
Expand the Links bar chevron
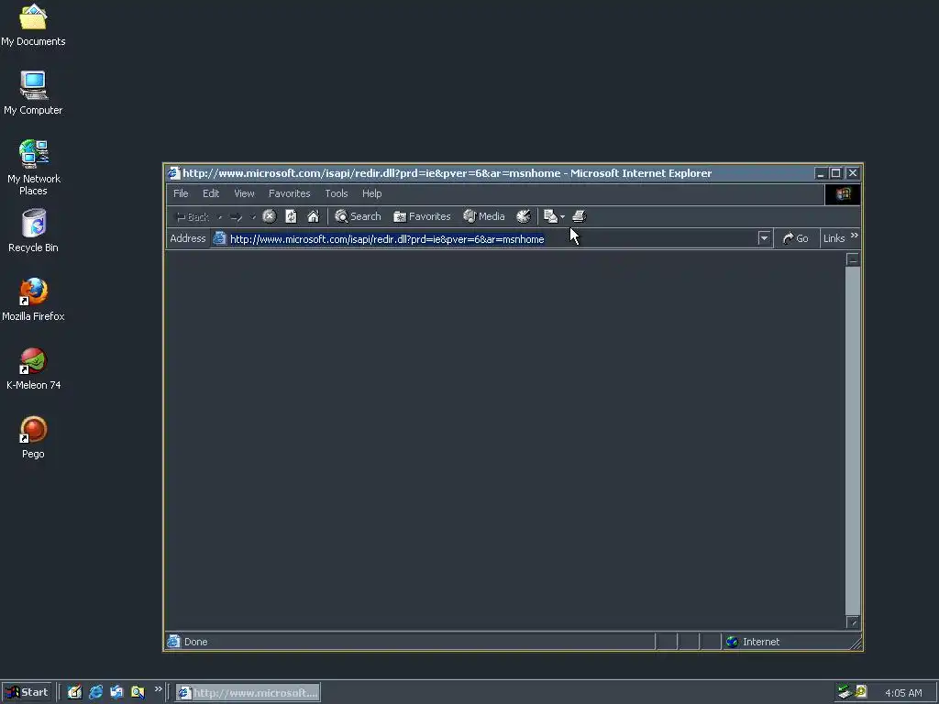pos(855,236)
